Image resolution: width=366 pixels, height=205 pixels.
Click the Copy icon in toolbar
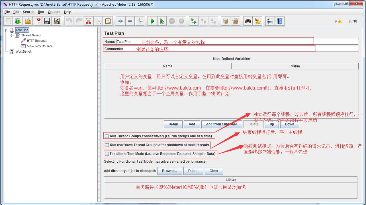click(98, 21)
